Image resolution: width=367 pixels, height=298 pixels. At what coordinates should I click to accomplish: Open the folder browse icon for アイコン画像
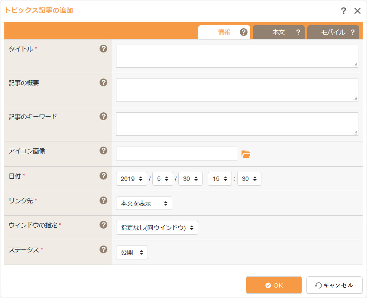pos(246,154)
